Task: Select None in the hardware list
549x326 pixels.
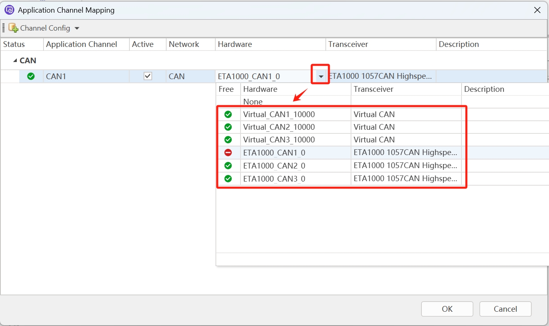Action: pos(253,102)
